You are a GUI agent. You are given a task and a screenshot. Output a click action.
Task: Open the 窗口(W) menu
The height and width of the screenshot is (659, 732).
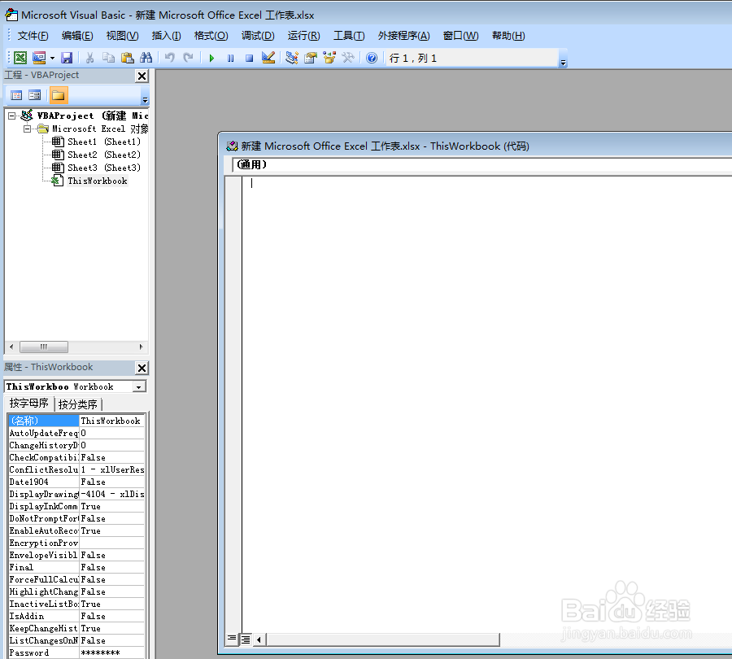(x=461, y=36)
